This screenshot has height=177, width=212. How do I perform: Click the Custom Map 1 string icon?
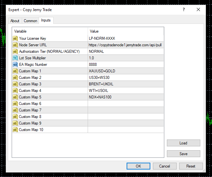(x=15, y=71)
